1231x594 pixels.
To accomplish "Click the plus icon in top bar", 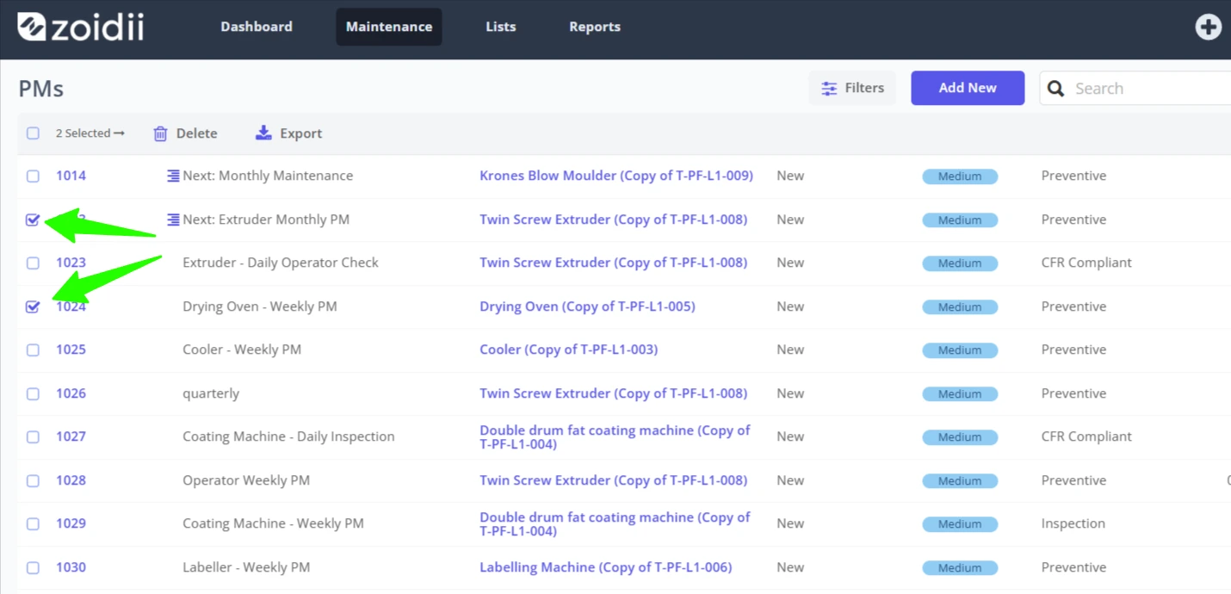I will [x=1209, y=27].
